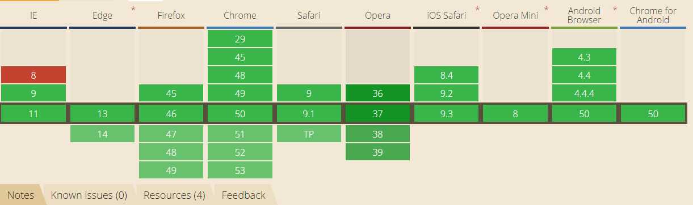This screenshot has height=205, width=693.
Task: Open the Resources (4) tab
Action: point(174,195)
